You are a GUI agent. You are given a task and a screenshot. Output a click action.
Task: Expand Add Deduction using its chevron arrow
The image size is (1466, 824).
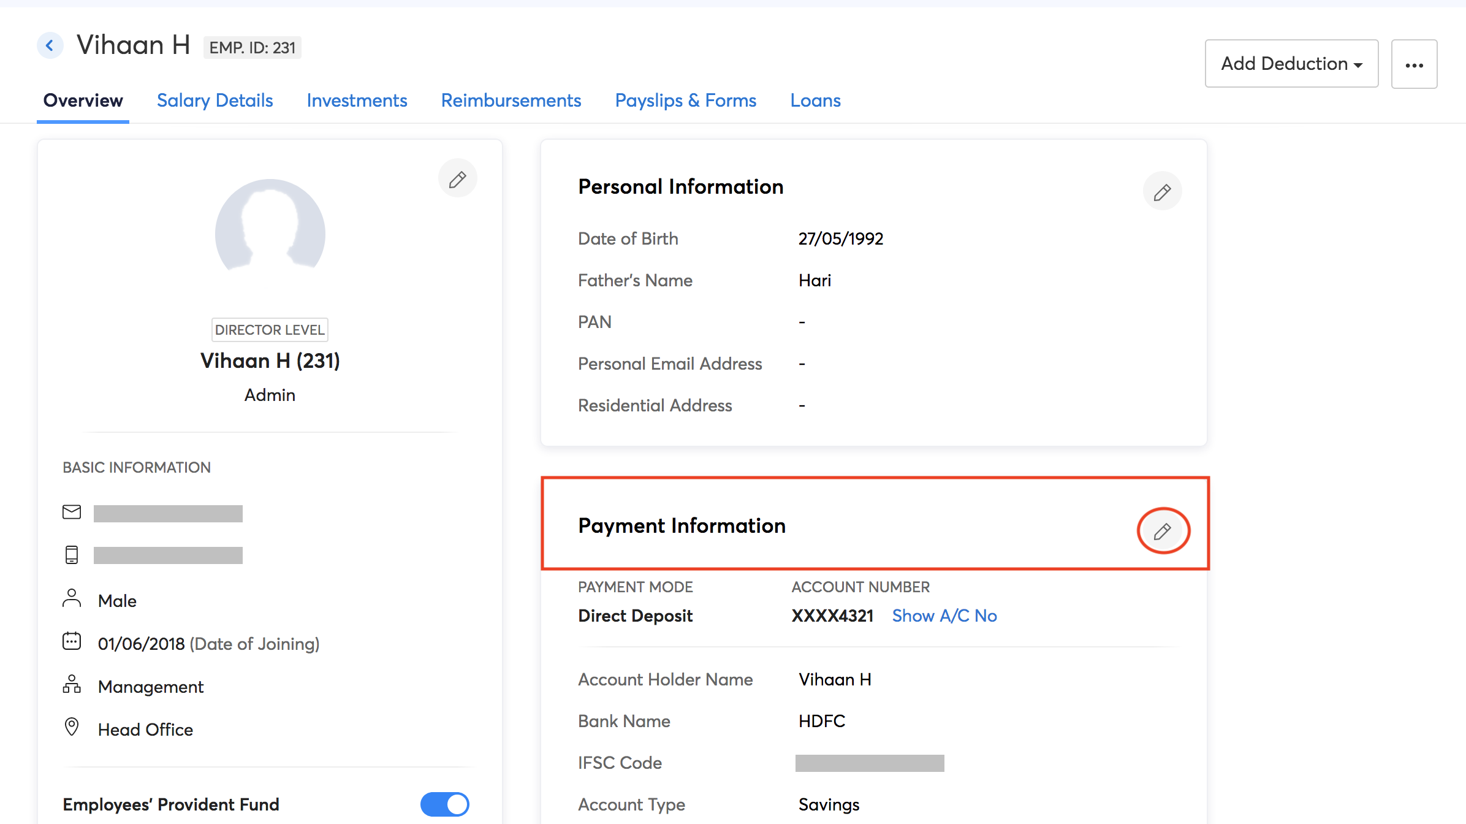tap(1358, 64)
